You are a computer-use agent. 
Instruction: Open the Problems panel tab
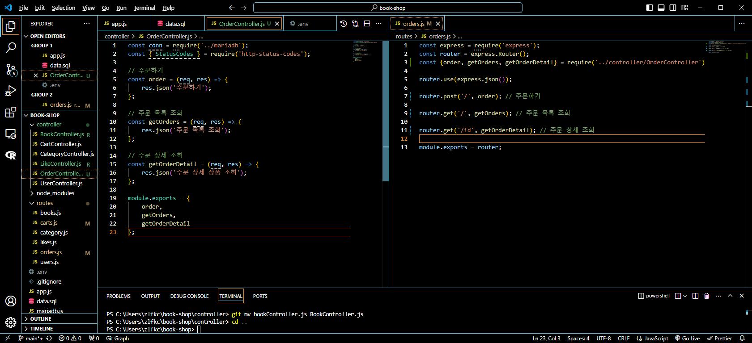point(119,296)
